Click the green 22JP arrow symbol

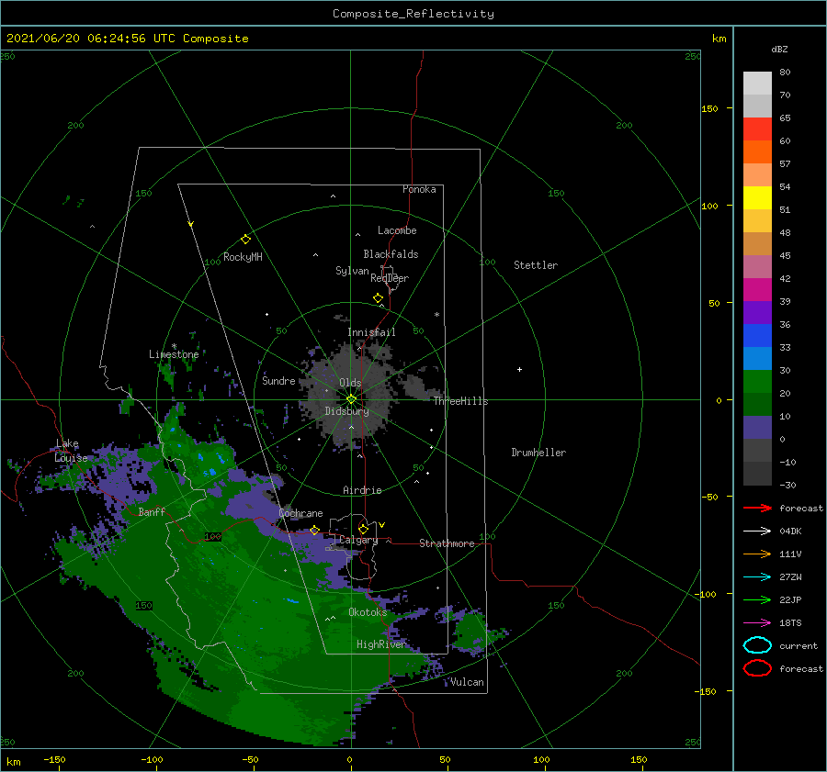coord(757,599)
